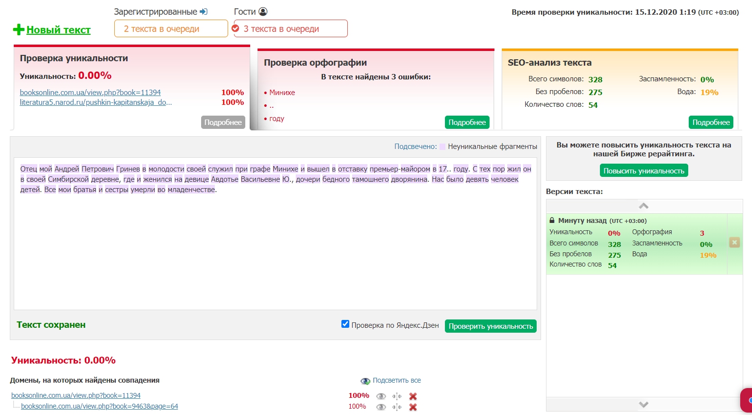Click the eye icon beside Подсветить все
Screen dimensions: 752x415
coord(365,381)
